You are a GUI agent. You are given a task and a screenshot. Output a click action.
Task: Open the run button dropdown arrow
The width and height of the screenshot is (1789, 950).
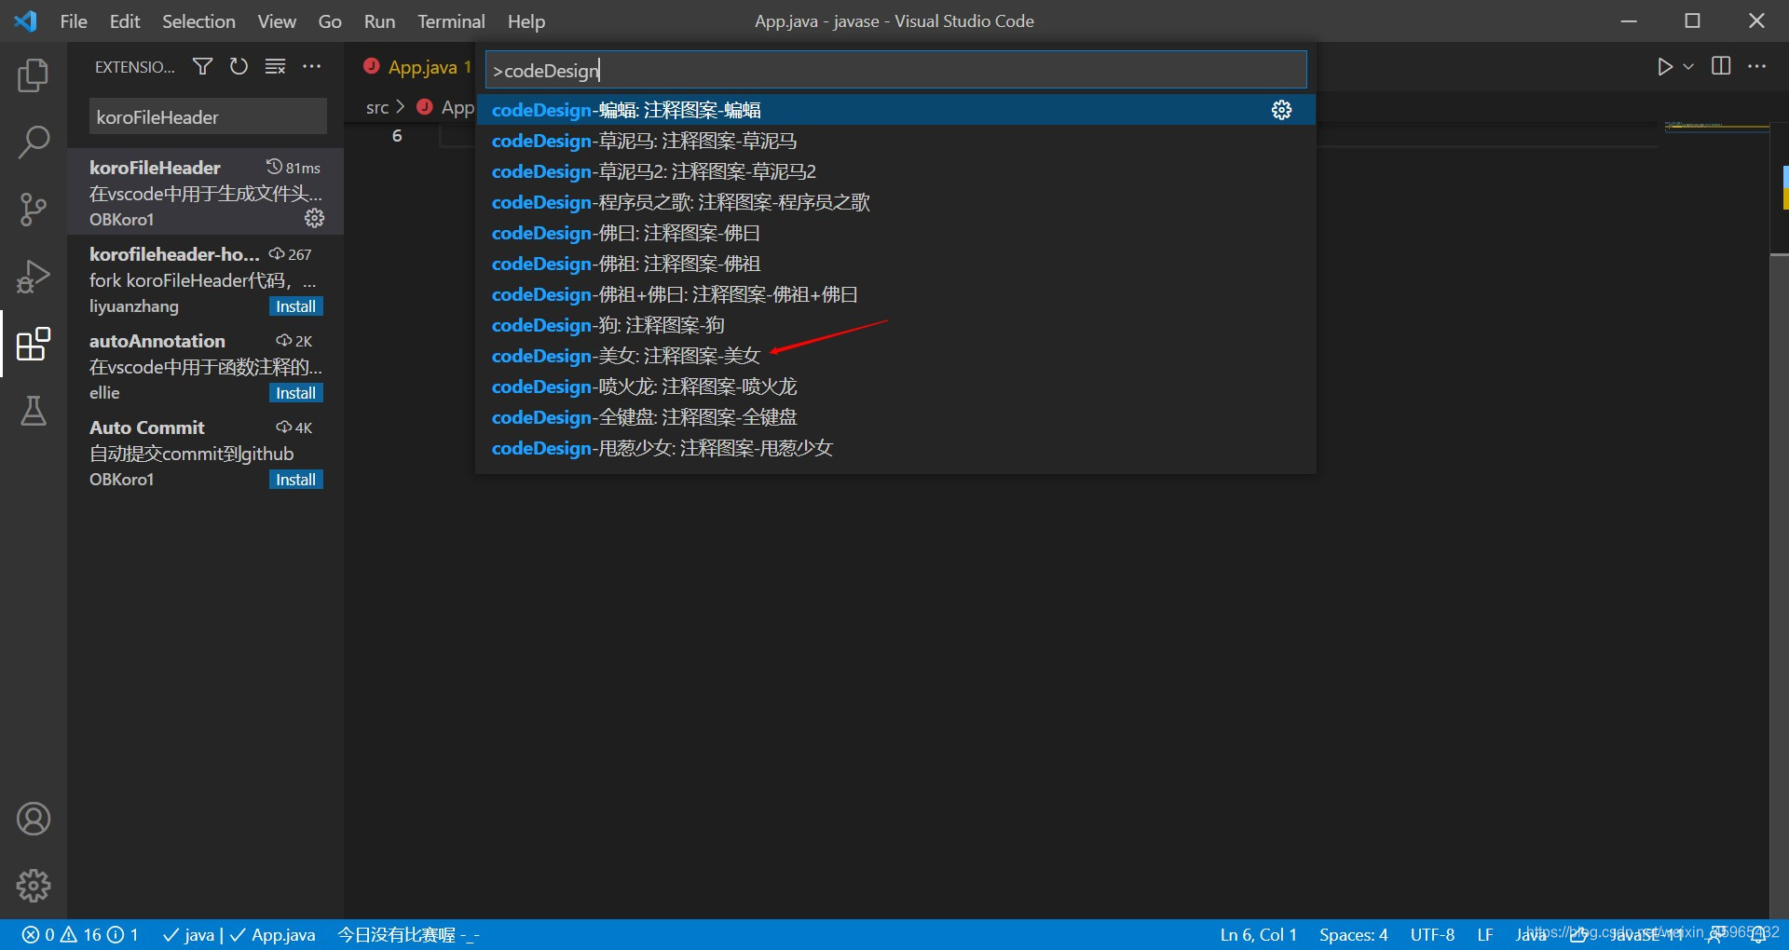(x=1688, y=66)
